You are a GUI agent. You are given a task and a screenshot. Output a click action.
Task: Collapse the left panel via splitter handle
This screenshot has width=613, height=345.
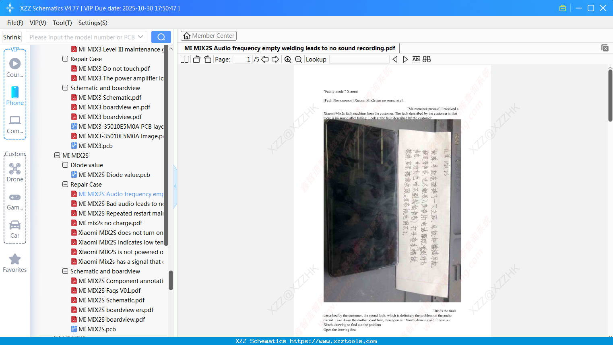point(175,186)
